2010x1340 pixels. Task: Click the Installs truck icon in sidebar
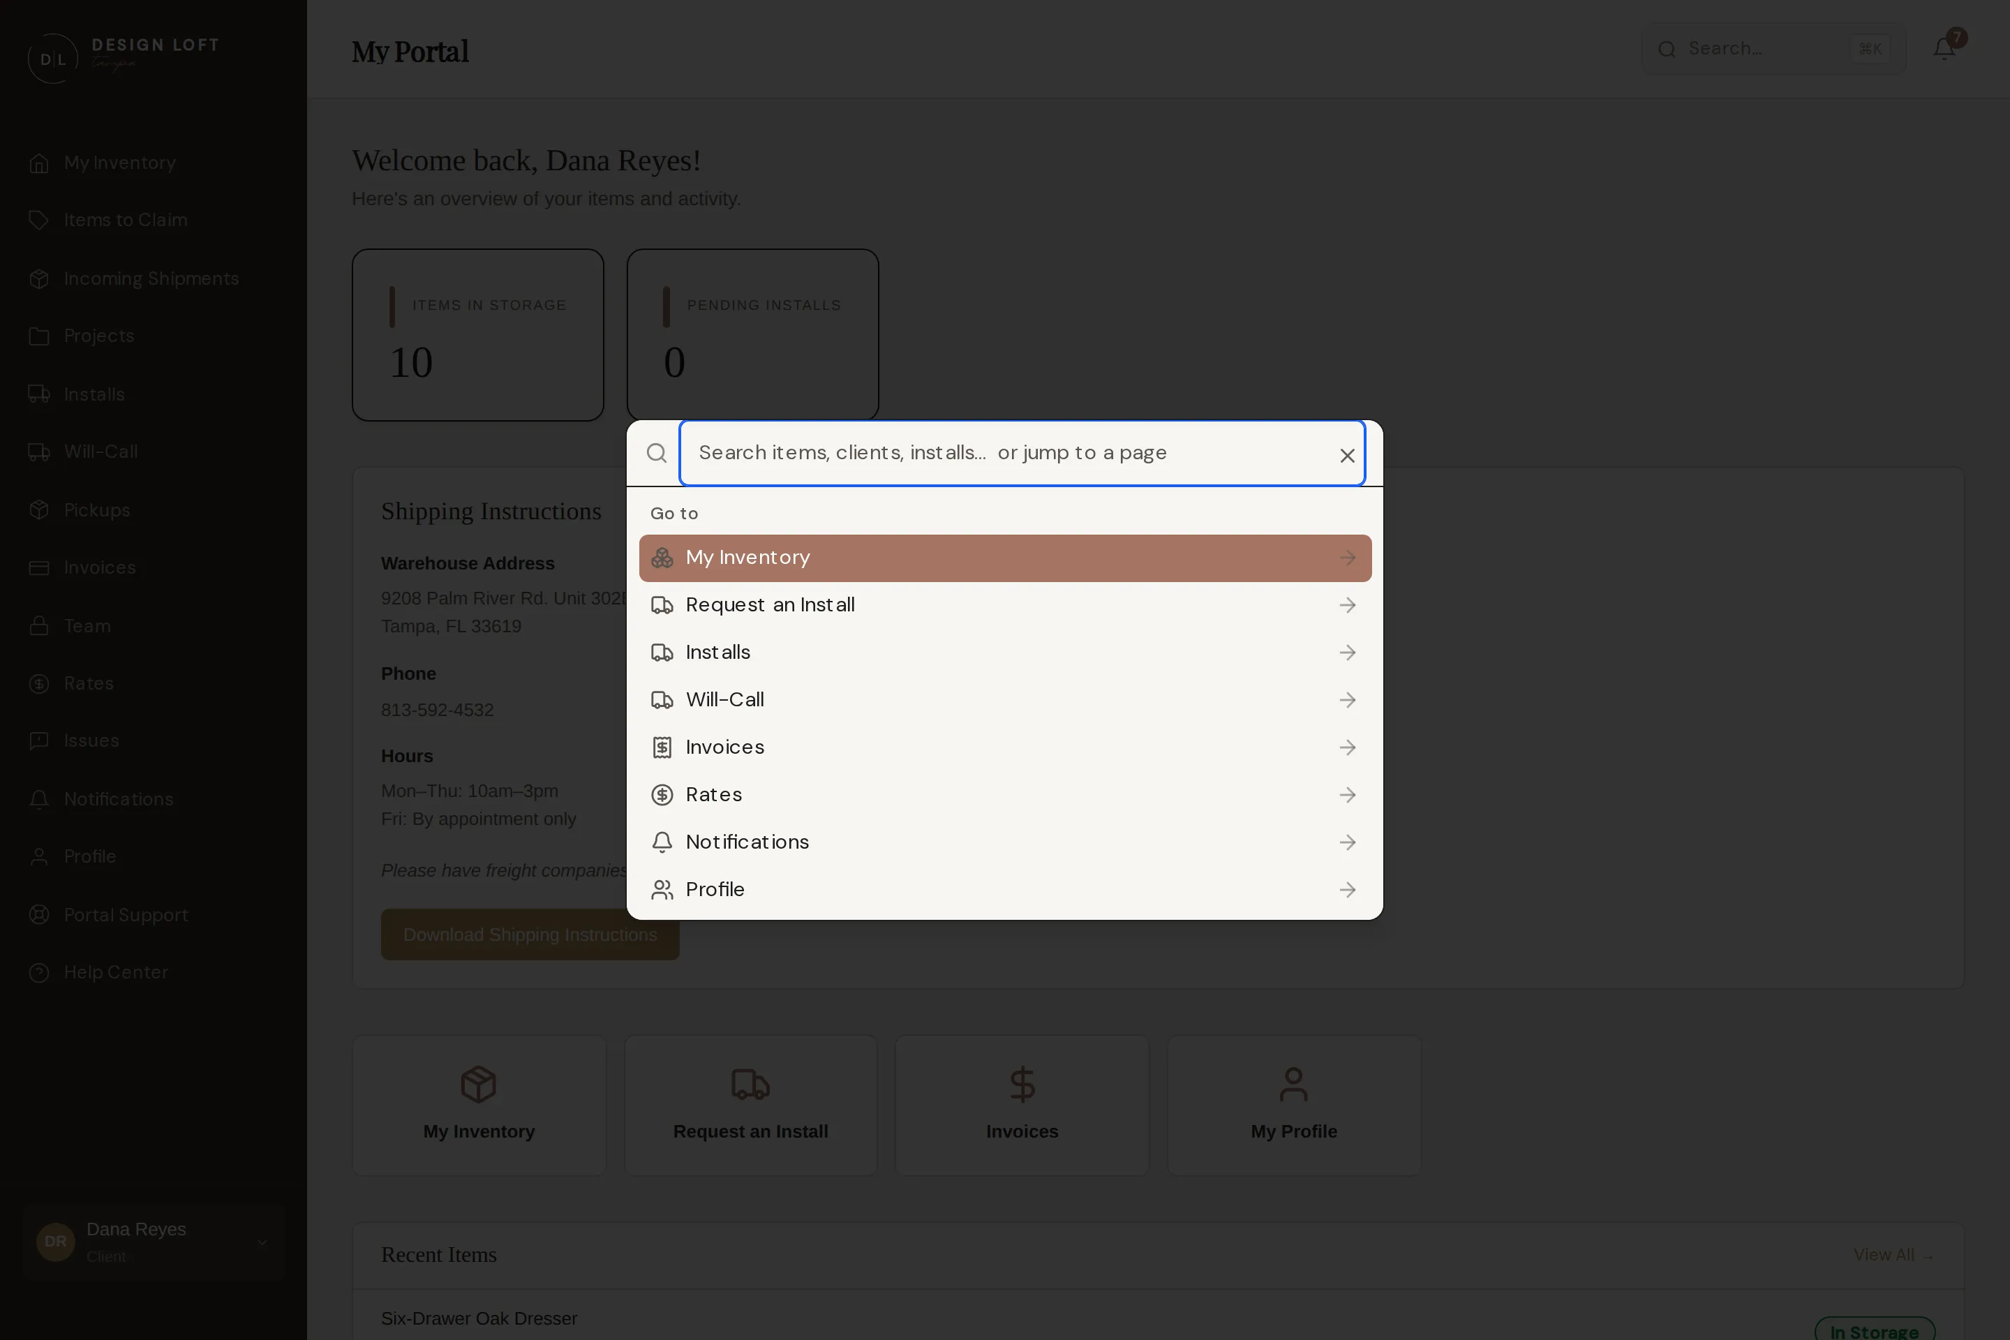coord(39,394)
